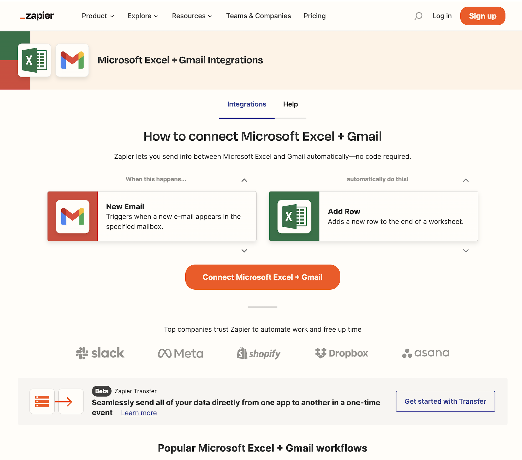522x460 pixels.
Task: Click the Excel icon on Add Row card
Action: coord(294,216)
